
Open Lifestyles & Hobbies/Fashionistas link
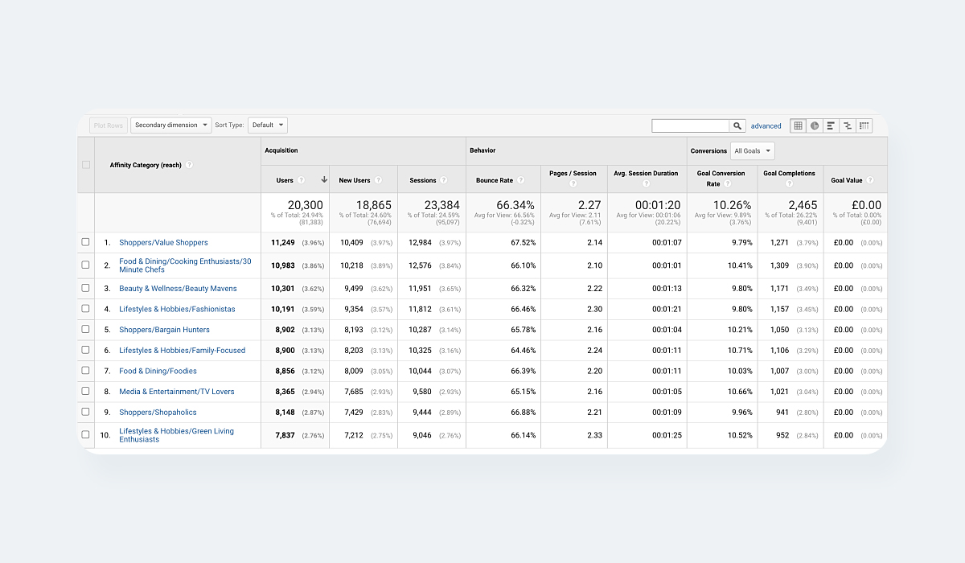(177, 309)
